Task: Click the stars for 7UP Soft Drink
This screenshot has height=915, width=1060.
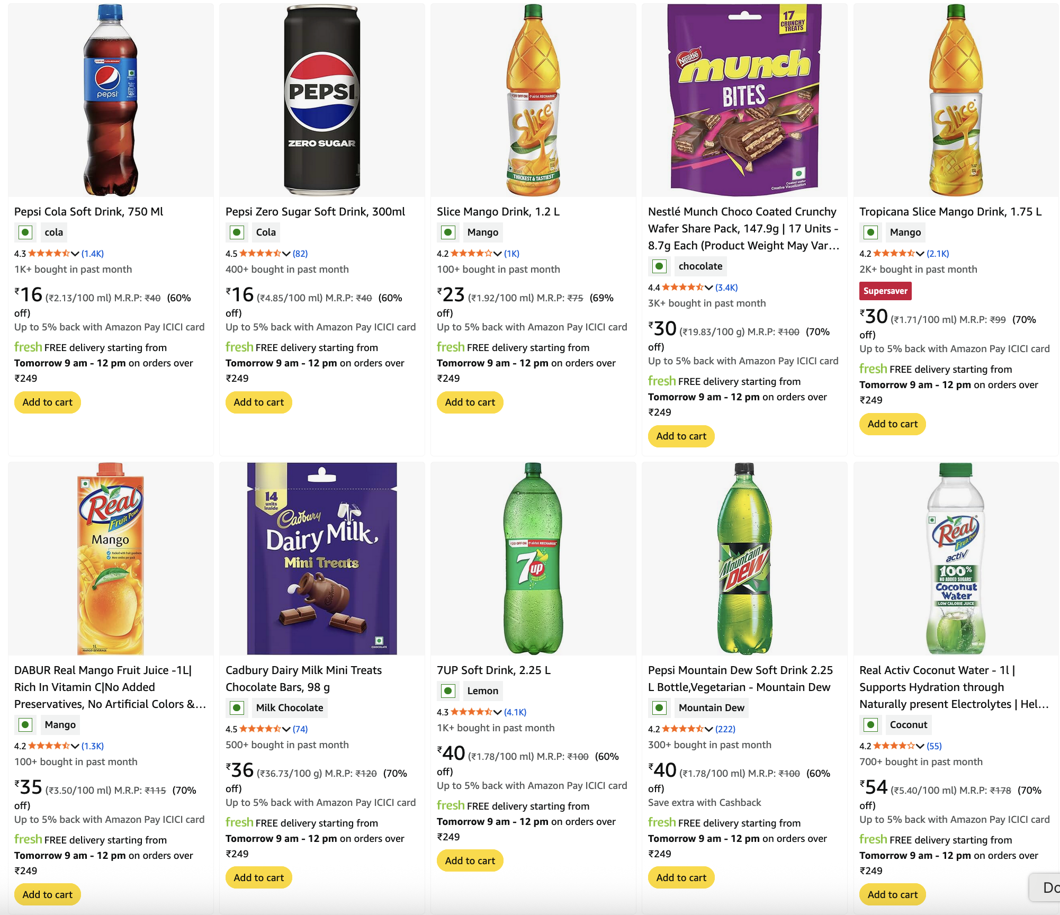Action: pos(471,712)
